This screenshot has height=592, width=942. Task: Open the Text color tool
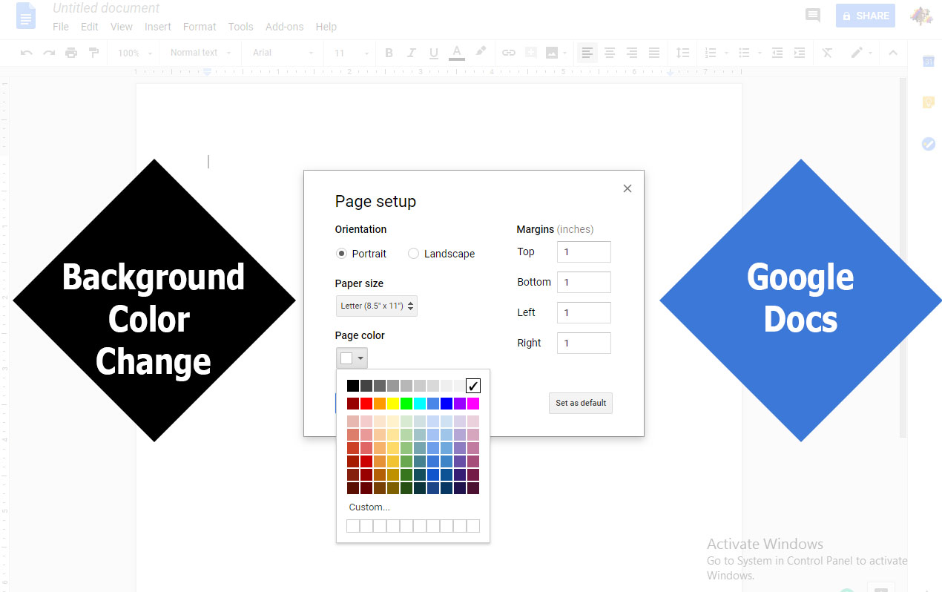[x=457, y=53]
